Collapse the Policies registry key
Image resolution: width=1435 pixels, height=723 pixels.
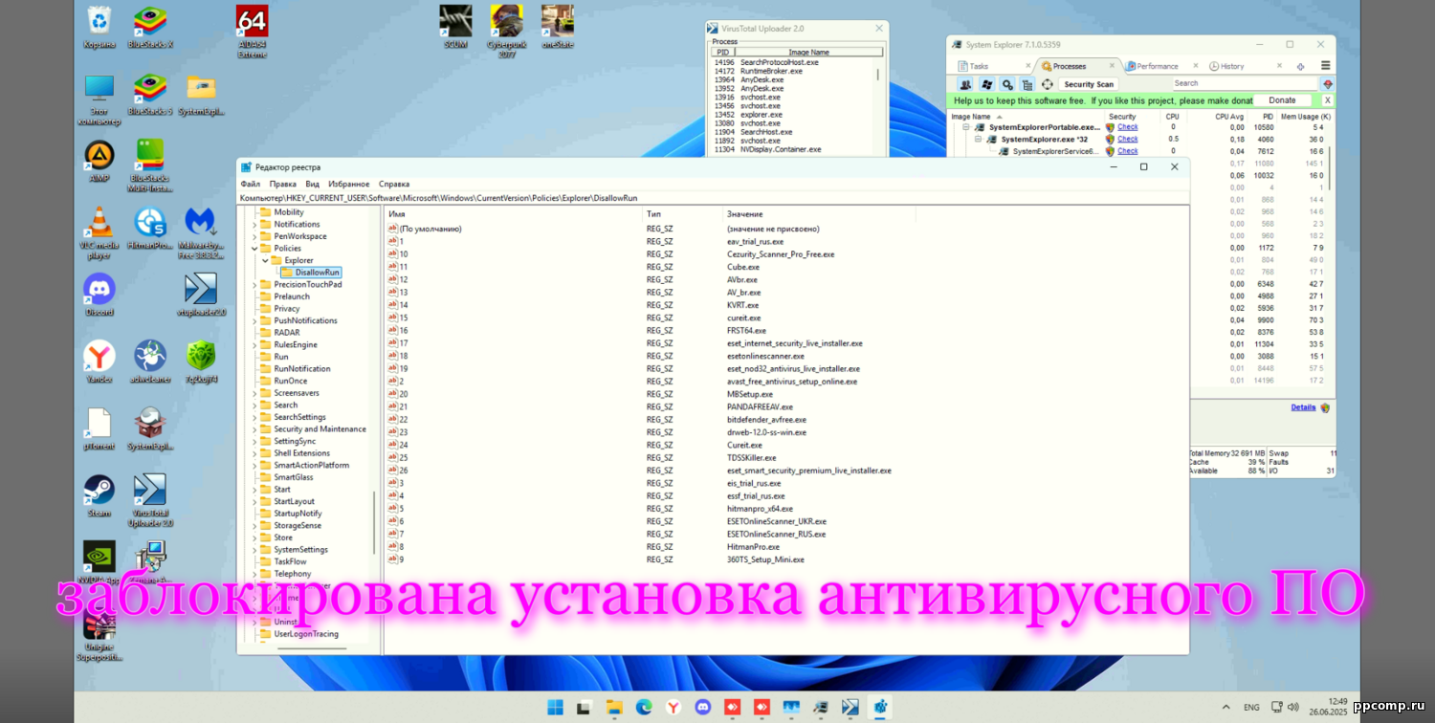pos(254,249)
